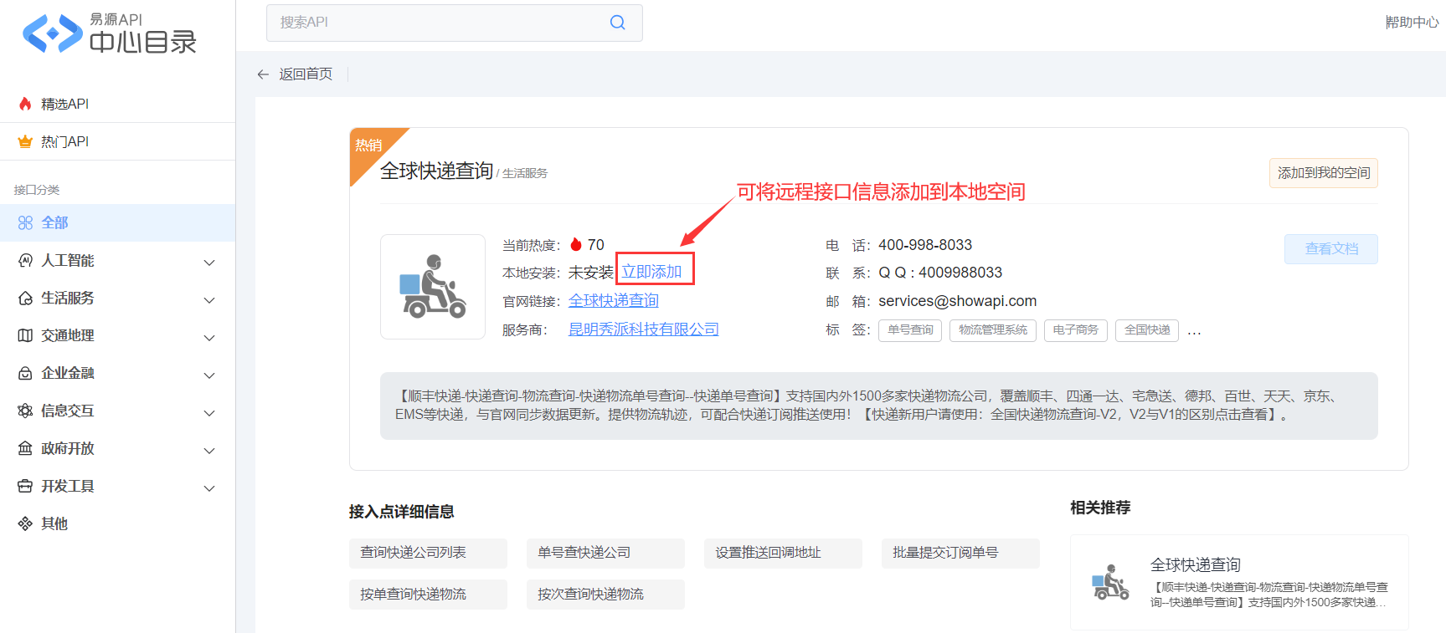Open the 按单查询快递物流 endpoint

(x=428, y=595)
